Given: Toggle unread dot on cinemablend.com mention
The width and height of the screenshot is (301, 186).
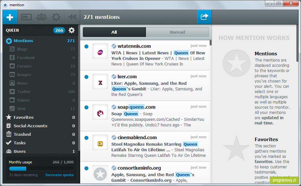Looking at the screenshot, I should [86, 138].
